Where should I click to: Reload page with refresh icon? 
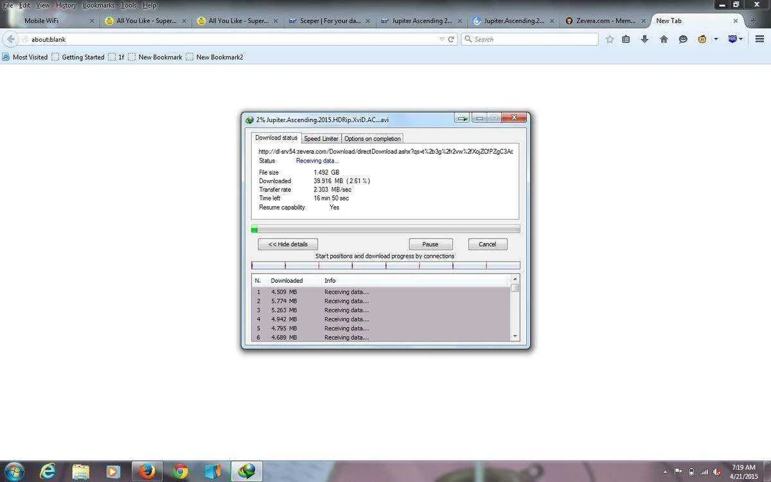451,39
